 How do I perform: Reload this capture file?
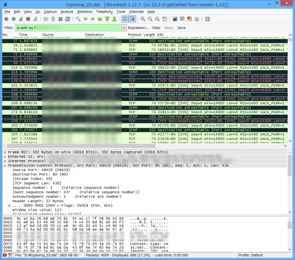coord(68,19)
